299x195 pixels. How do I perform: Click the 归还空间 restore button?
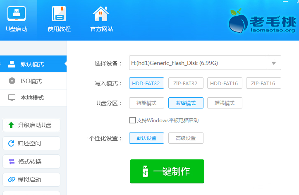31,144
